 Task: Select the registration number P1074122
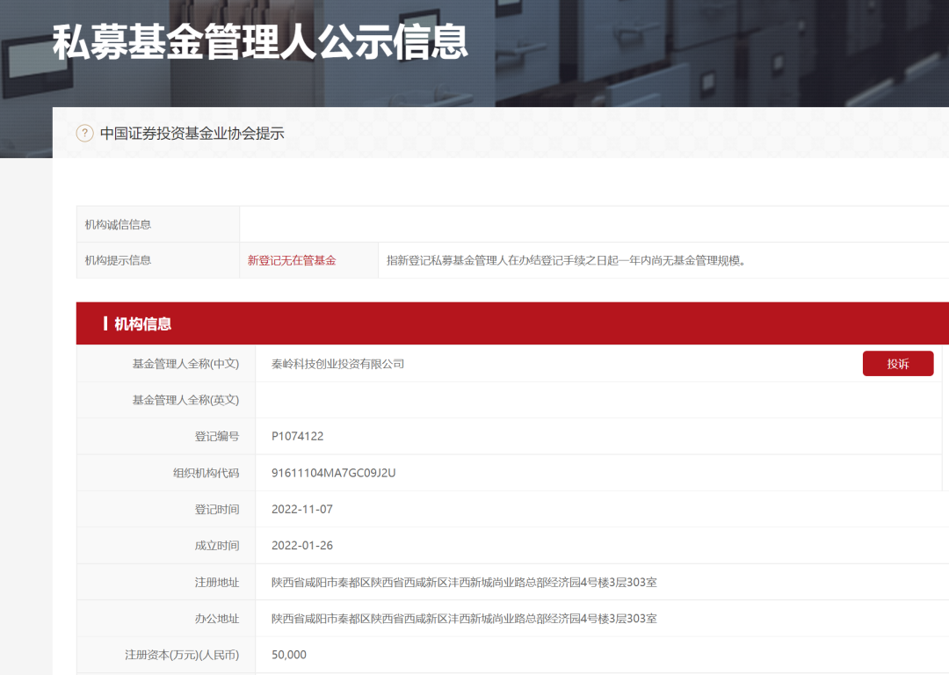[298, 436]
